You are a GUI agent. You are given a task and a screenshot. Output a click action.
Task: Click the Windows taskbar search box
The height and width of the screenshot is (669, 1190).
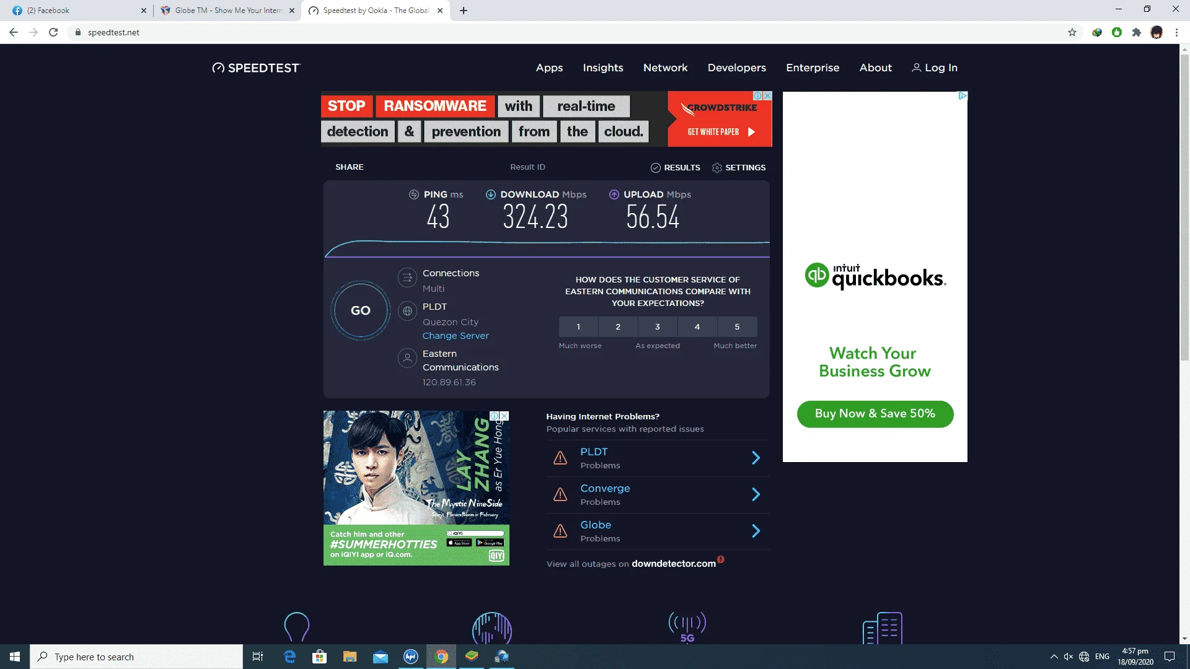click(136, 657)
